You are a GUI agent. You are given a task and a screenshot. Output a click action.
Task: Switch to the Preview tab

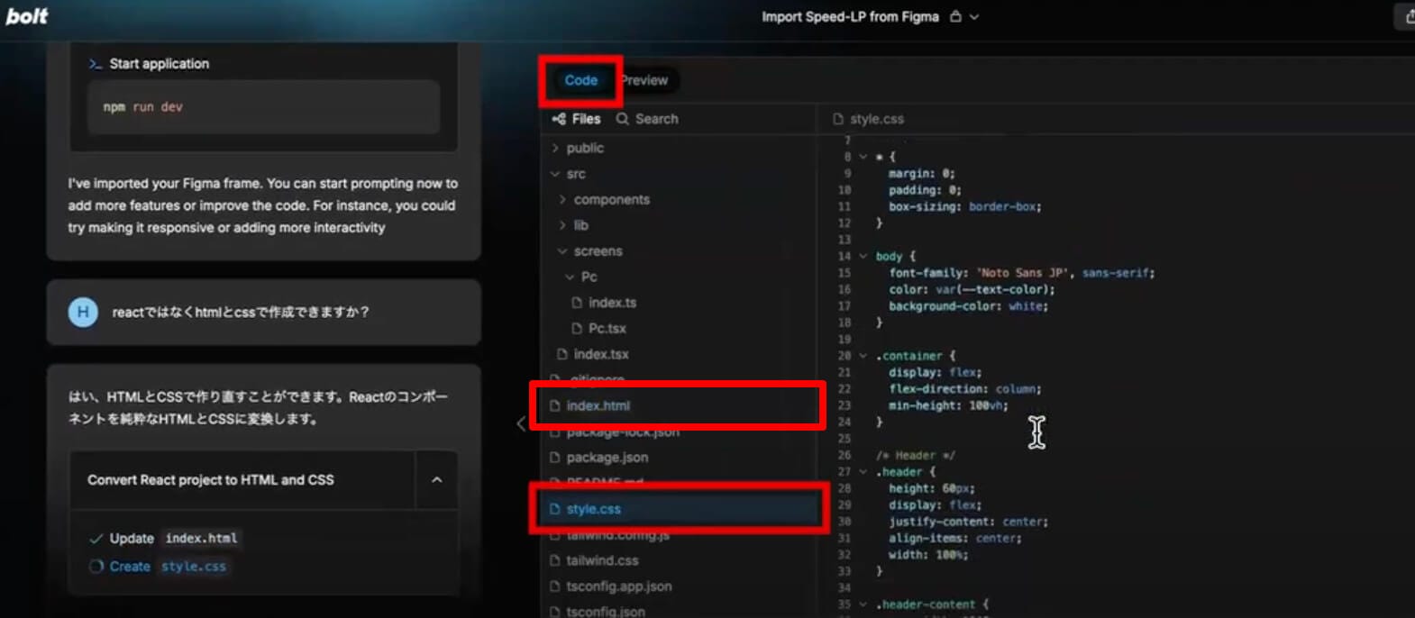point(645,80)
